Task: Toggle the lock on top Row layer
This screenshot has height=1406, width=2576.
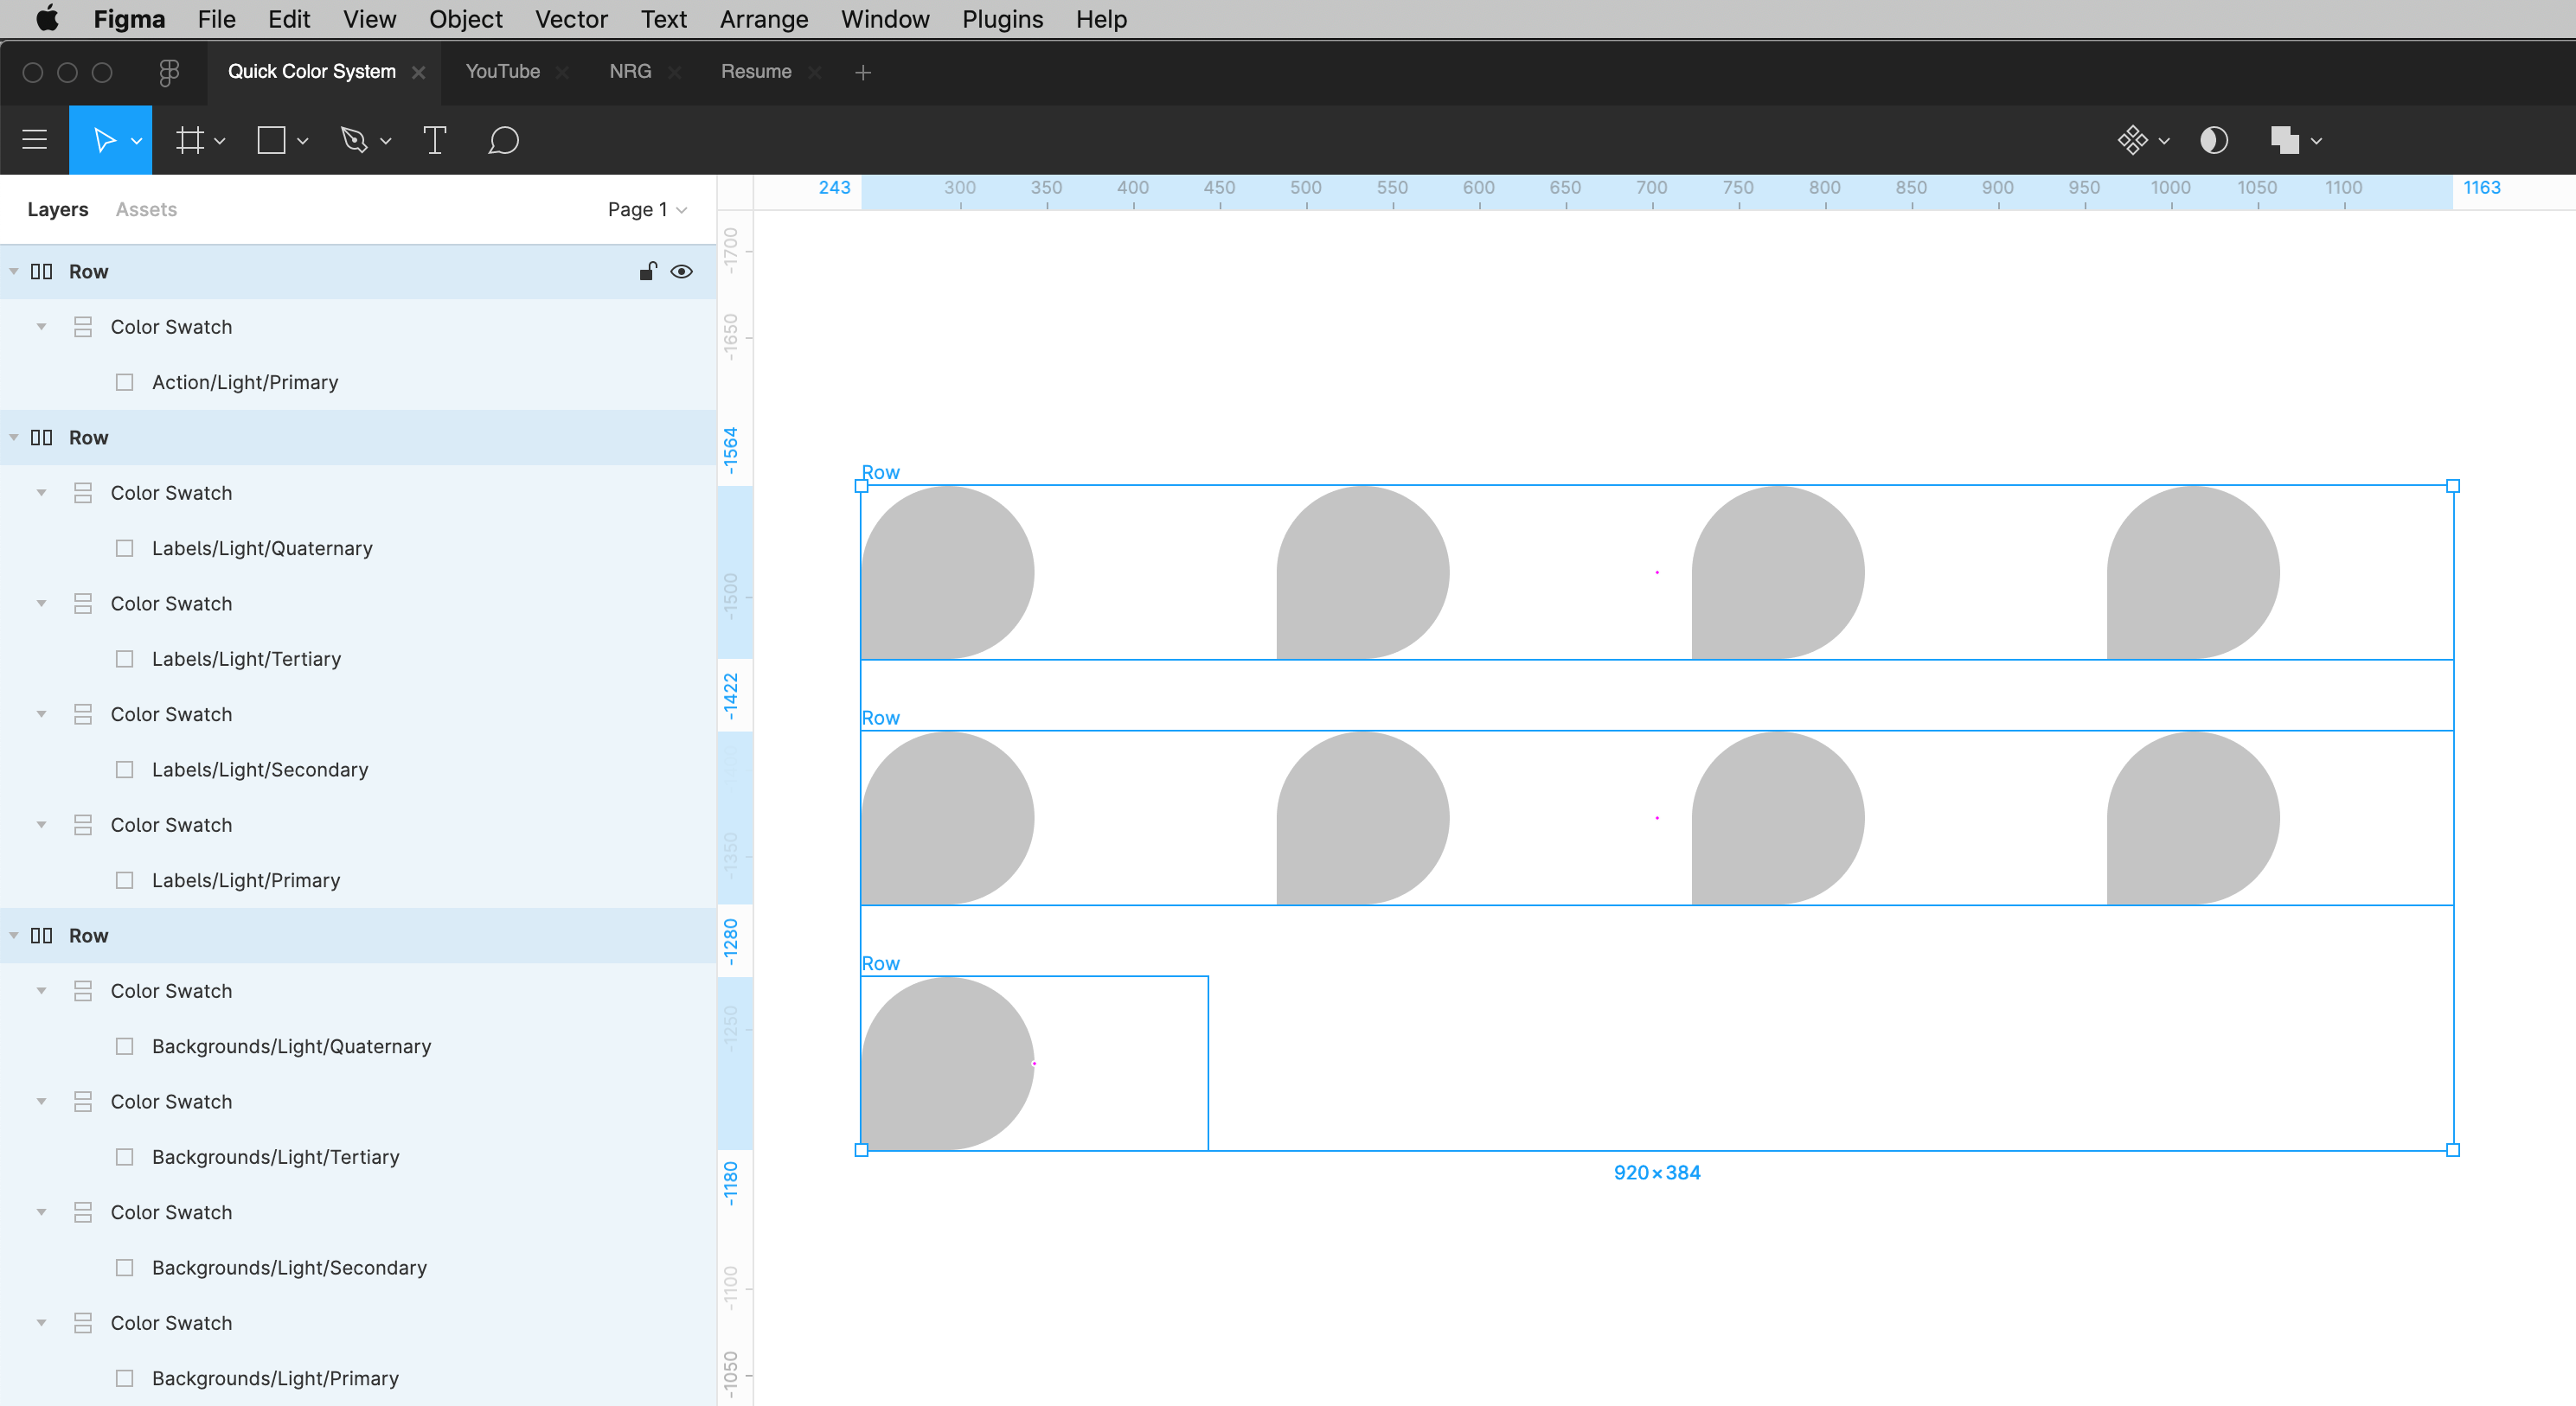Action: pos(648,272)
